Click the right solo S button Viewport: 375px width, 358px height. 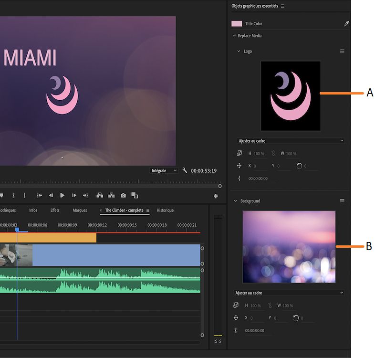pyautogui.click(x=220, y=341)
